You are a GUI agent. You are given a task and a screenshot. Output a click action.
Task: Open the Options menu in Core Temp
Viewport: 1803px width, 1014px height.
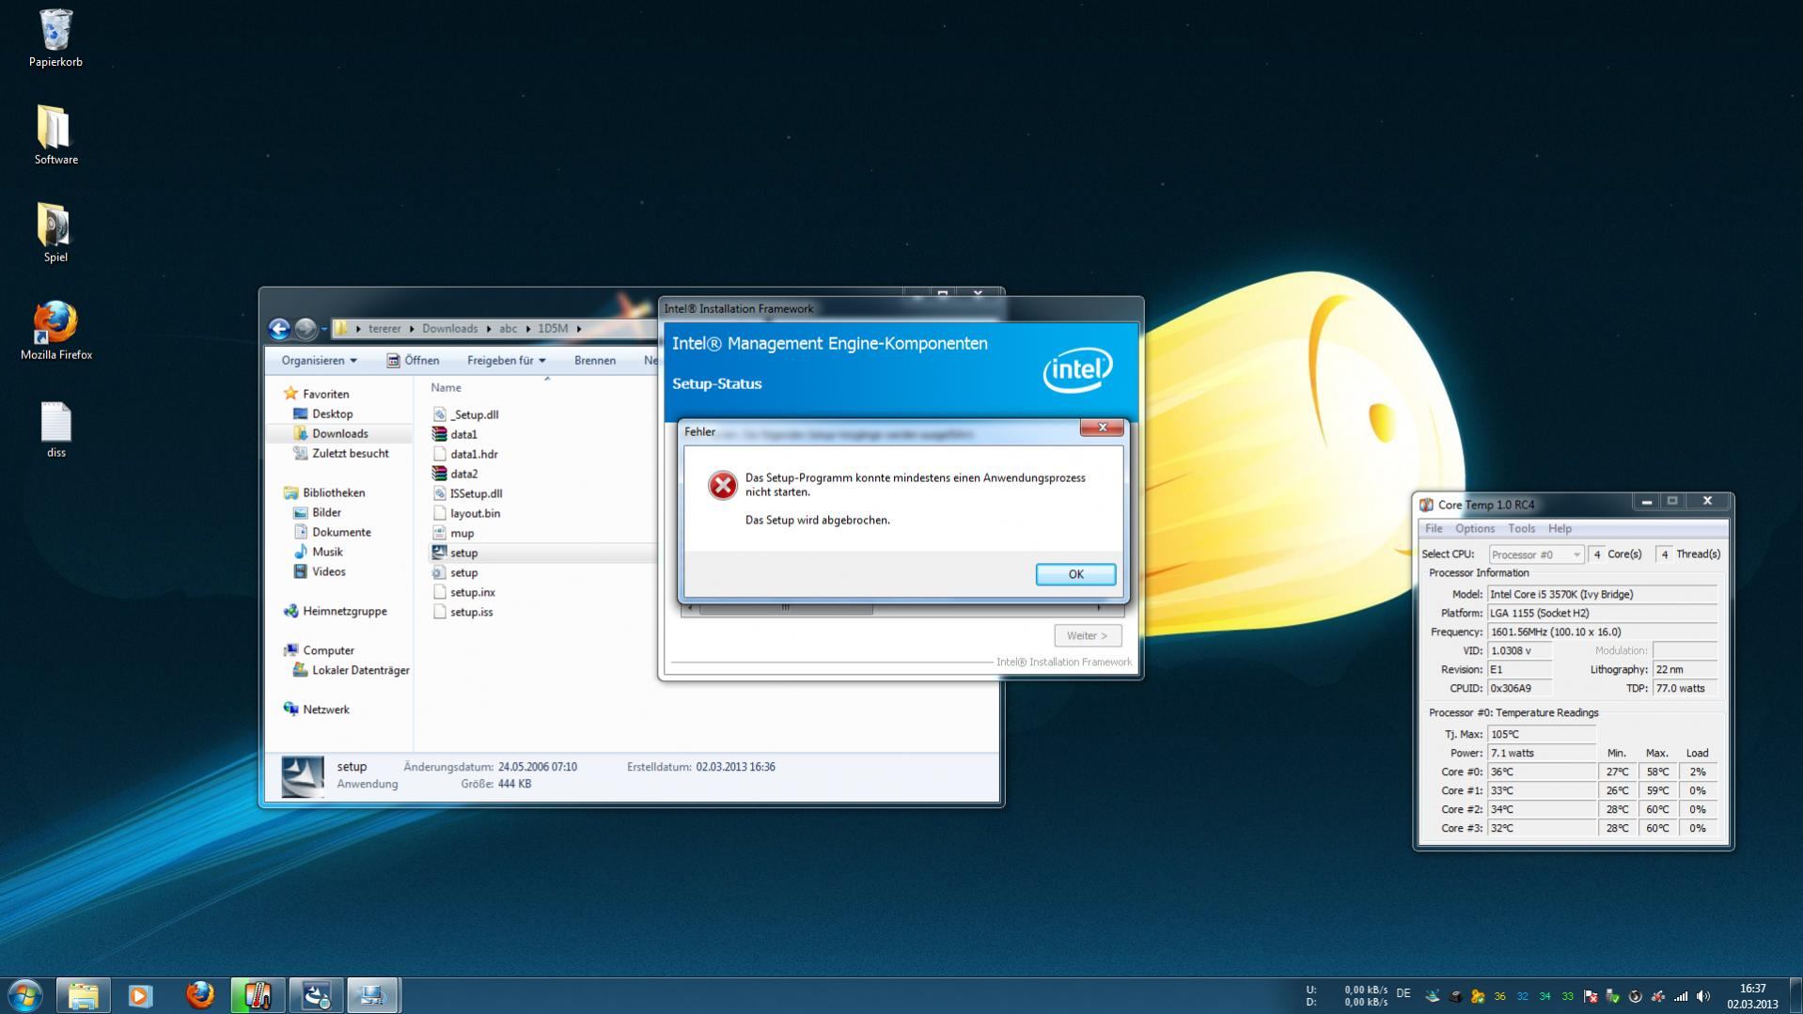coord(1474,528)
